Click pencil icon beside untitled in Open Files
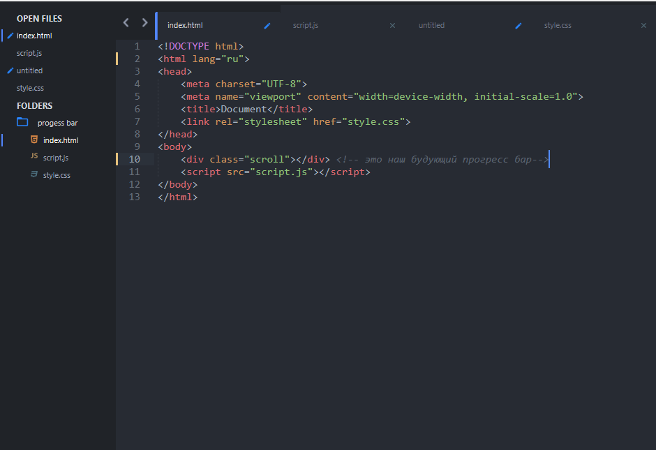The height and width of the screenshot is (450, 656). pos(10,70)
